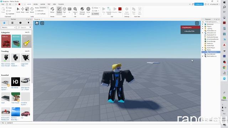Switch to the AVATAR ribbon tab

pyautogui.click(x=43, y=4)
